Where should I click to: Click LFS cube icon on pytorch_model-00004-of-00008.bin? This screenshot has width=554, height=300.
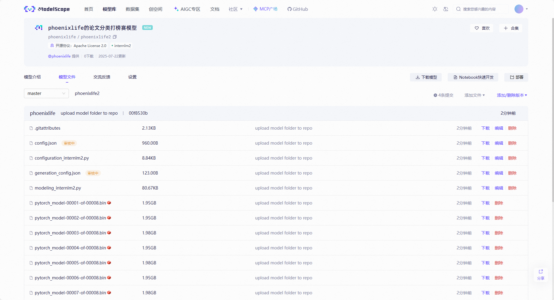[109, 248]
